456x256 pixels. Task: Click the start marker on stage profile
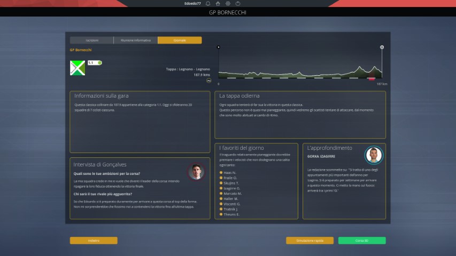pyautogui.click(x=218, y=47)
